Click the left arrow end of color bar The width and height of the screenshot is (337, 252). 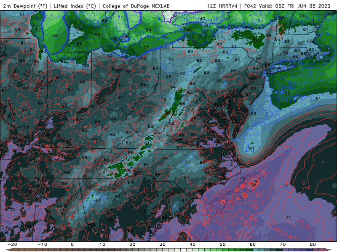coord(8,250)
